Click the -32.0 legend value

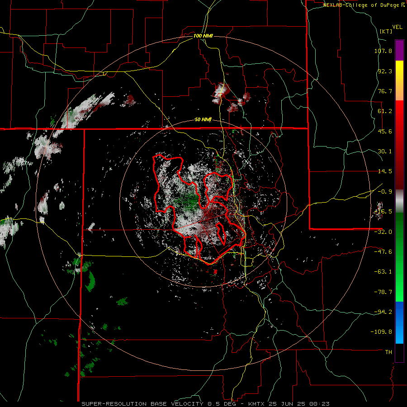click(383, 232)
